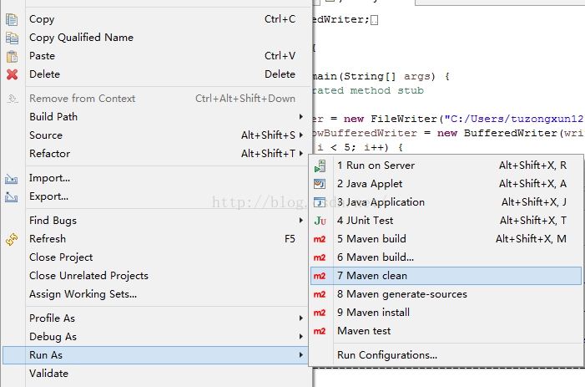Click the Java Applet icon
This screenshot has height=387, width=585.
(320, 184)
